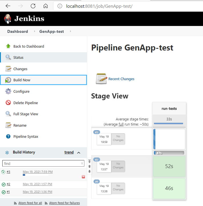Click the #3 badge in Stage View
Image resolution: width=203 pixels, height=206 pixels.
96,132
